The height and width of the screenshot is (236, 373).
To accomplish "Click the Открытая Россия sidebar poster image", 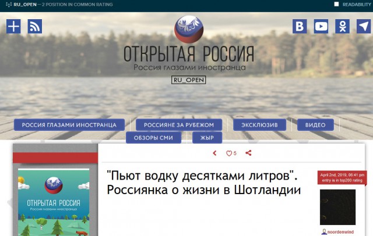I will 54,202.
